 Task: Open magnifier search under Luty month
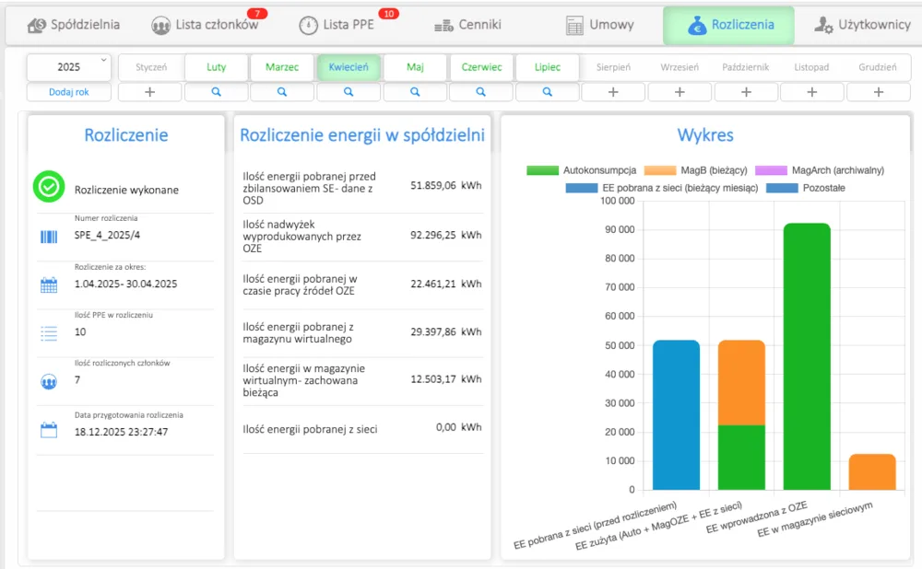(x=216, y=92)
